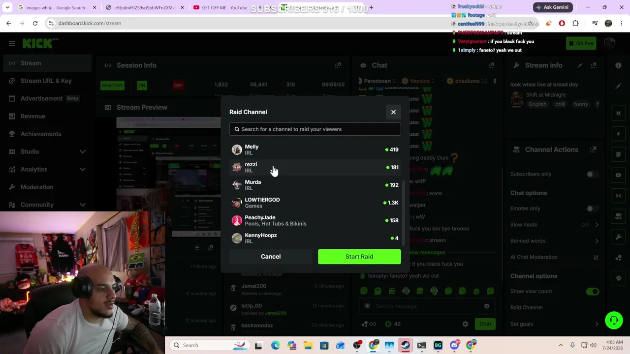Click LOWTIERGOD's avatar thumbnail

pyautogui.click(x=237, y=203)
